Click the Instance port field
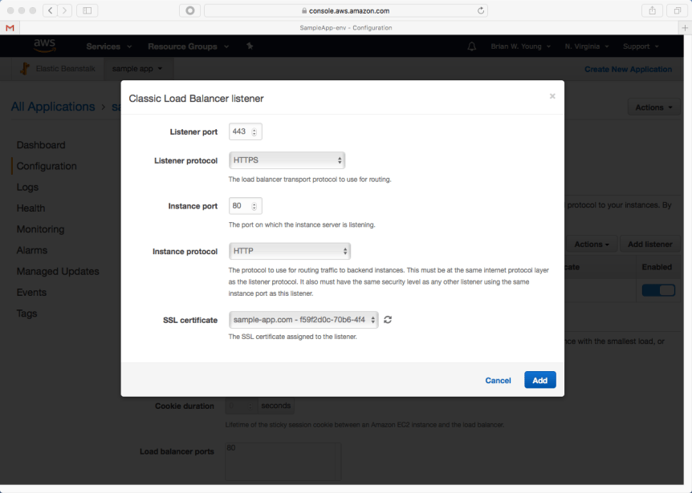This screenshot has height=493, width=692. click(x=239, y=206)
